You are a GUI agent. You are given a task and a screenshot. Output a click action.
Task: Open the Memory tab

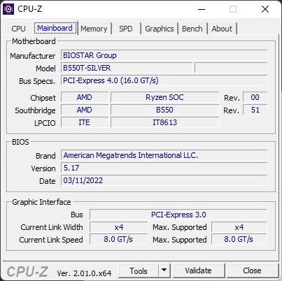tap(94, 29)
